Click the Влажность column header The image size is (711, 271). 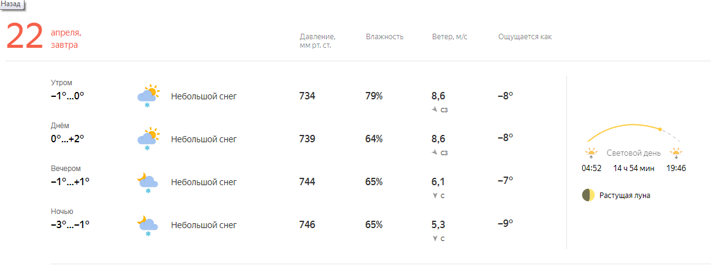[x=384, y=37]
